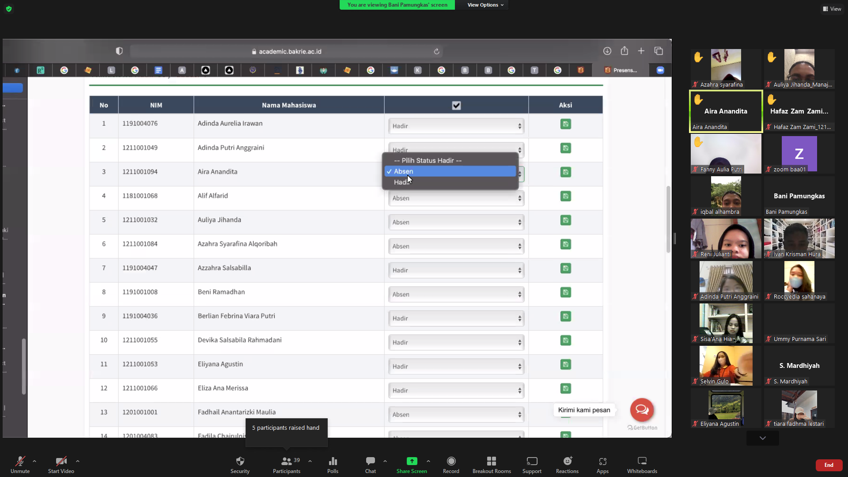
Task: Select Aira Anandita participant tile
Action: click(726, 111)
